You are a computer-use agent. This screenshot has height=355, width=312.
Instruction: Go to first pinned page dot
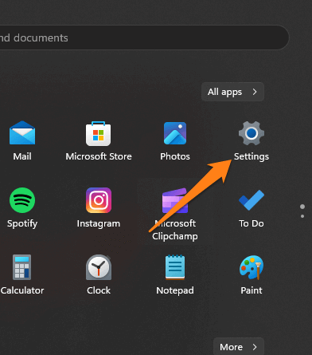coord(302,207)
